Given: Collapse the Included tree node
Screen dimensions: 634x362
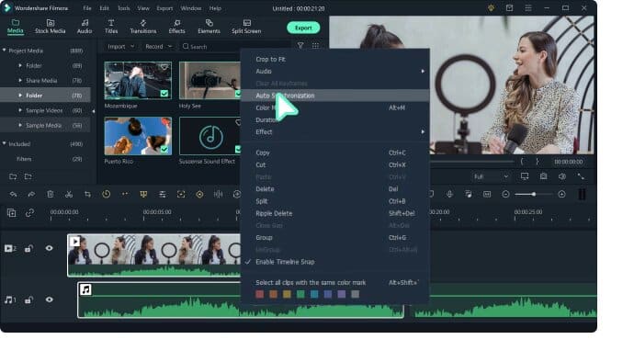Looking at the screenshot, I should click(5, 143).
